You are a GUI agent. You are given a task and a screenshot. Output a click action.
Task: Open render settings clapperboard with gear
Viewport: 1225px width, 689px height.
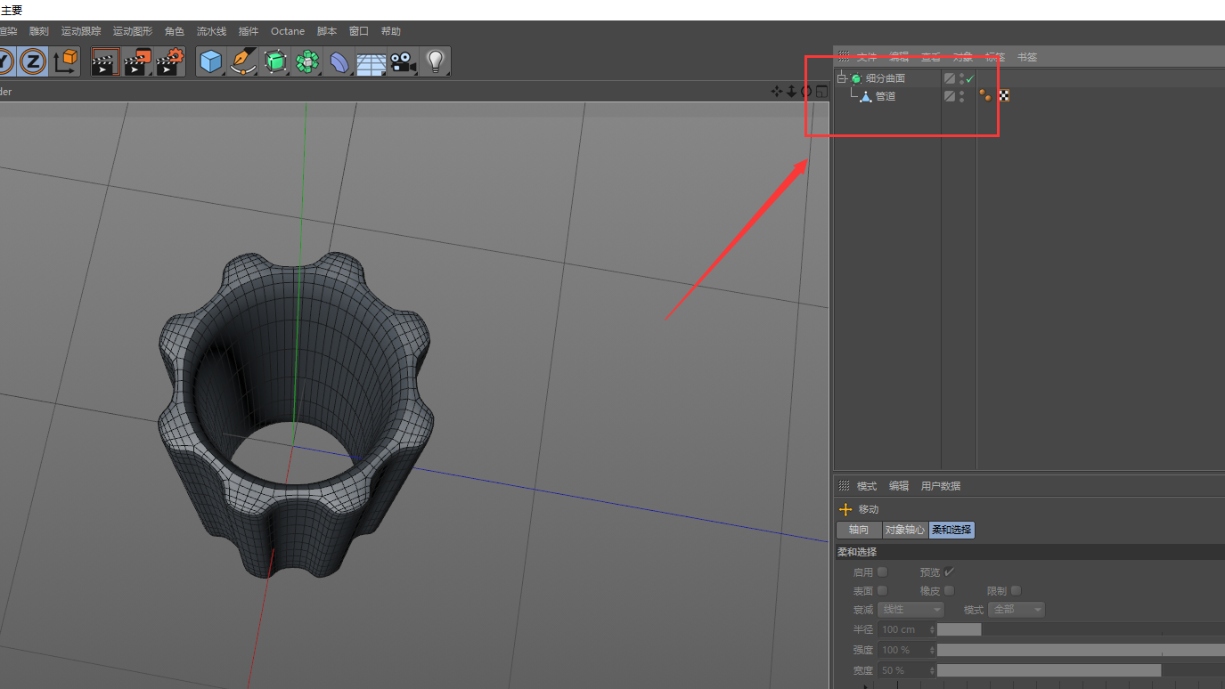169,61
